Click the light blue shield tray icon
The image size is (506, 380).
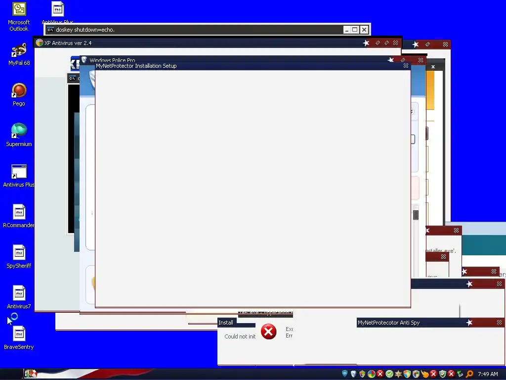tap(344, 374)
